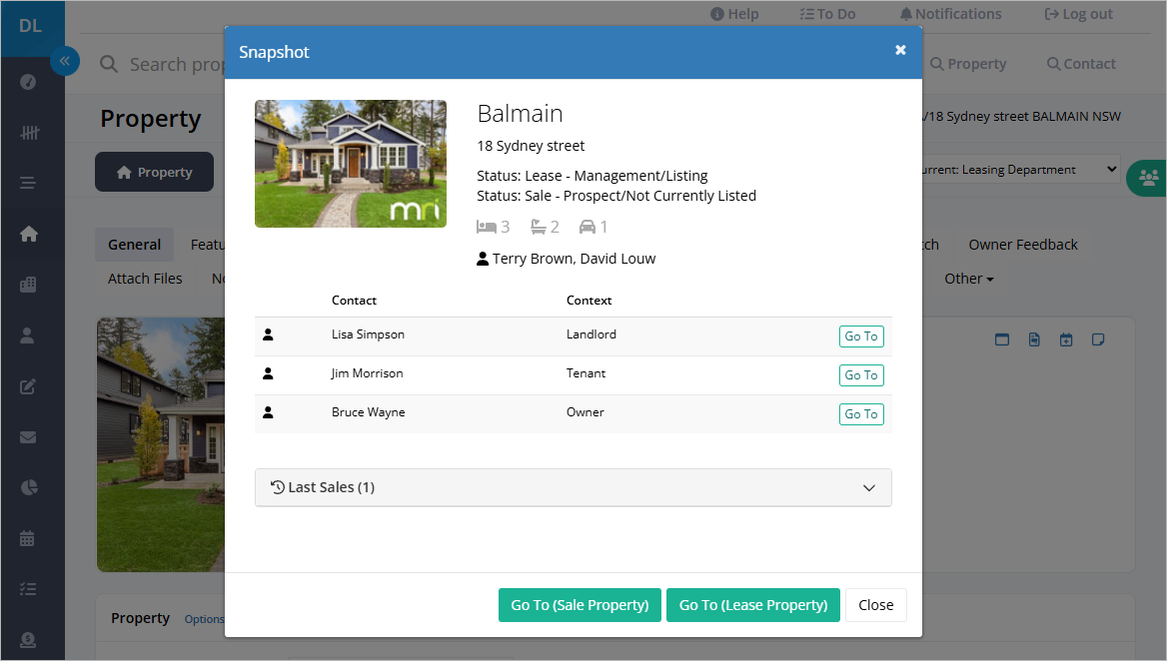The width and height of the screenshot is (1167, 661).
Task: Click the property search input field
Action: tap(177, 65)
